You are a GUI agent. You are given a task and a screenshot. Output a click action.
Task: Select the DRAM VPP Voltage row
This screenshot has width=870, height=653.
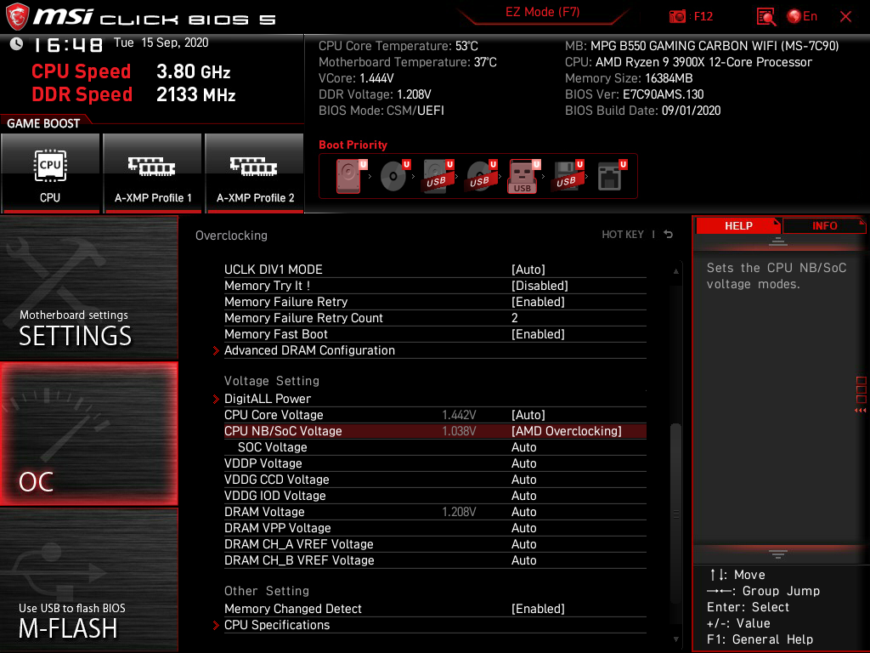pos(435,527)
